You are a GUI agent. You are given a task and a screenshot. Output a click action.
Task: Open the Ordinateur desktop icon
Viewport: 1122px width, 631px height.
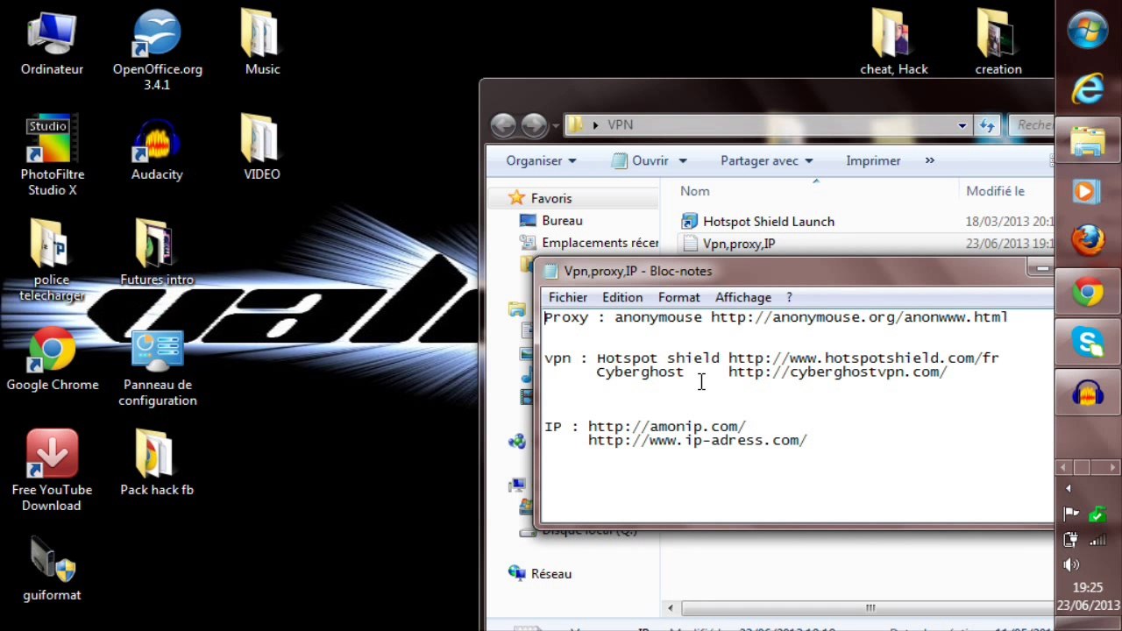click(x=52, y=44)
